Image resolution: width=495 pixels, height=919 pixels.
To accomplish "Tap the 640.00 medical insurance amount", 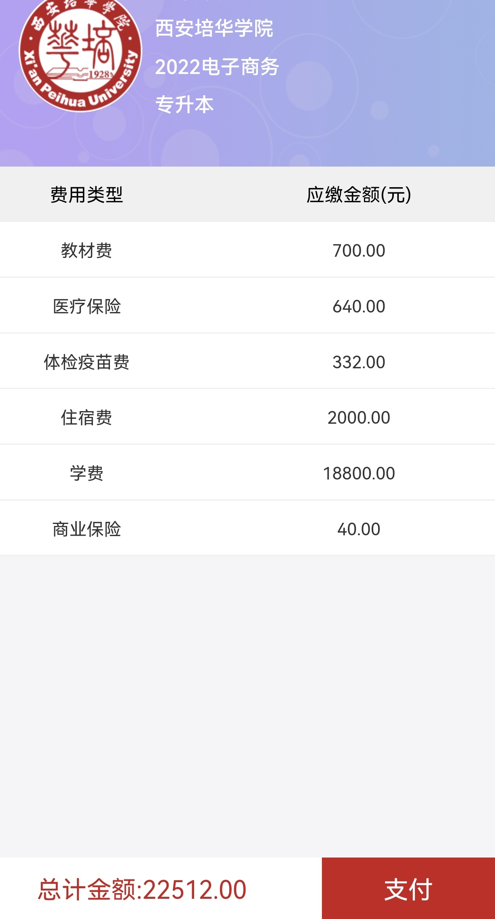I will point(359,306).
